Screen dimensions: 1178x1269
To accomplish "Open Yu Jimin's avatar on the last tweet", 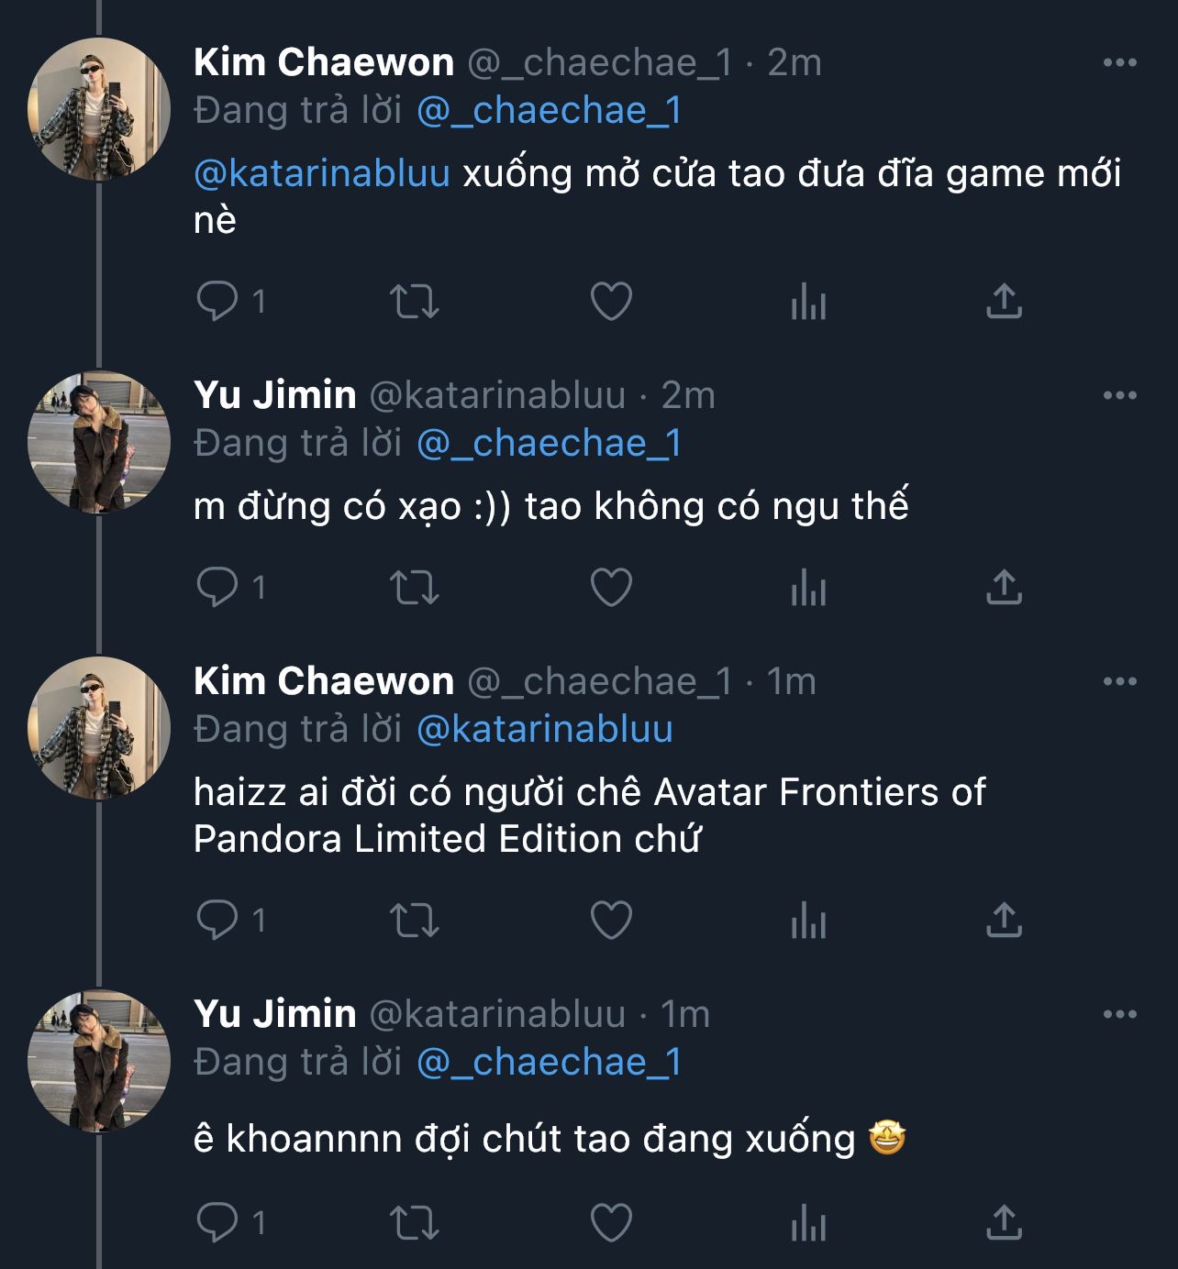I will [x=99, y=1060].
